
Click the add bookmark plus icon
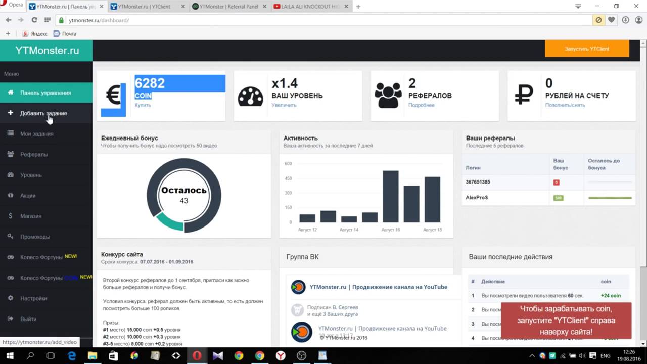pyautogui.click(x=8, y=34)
